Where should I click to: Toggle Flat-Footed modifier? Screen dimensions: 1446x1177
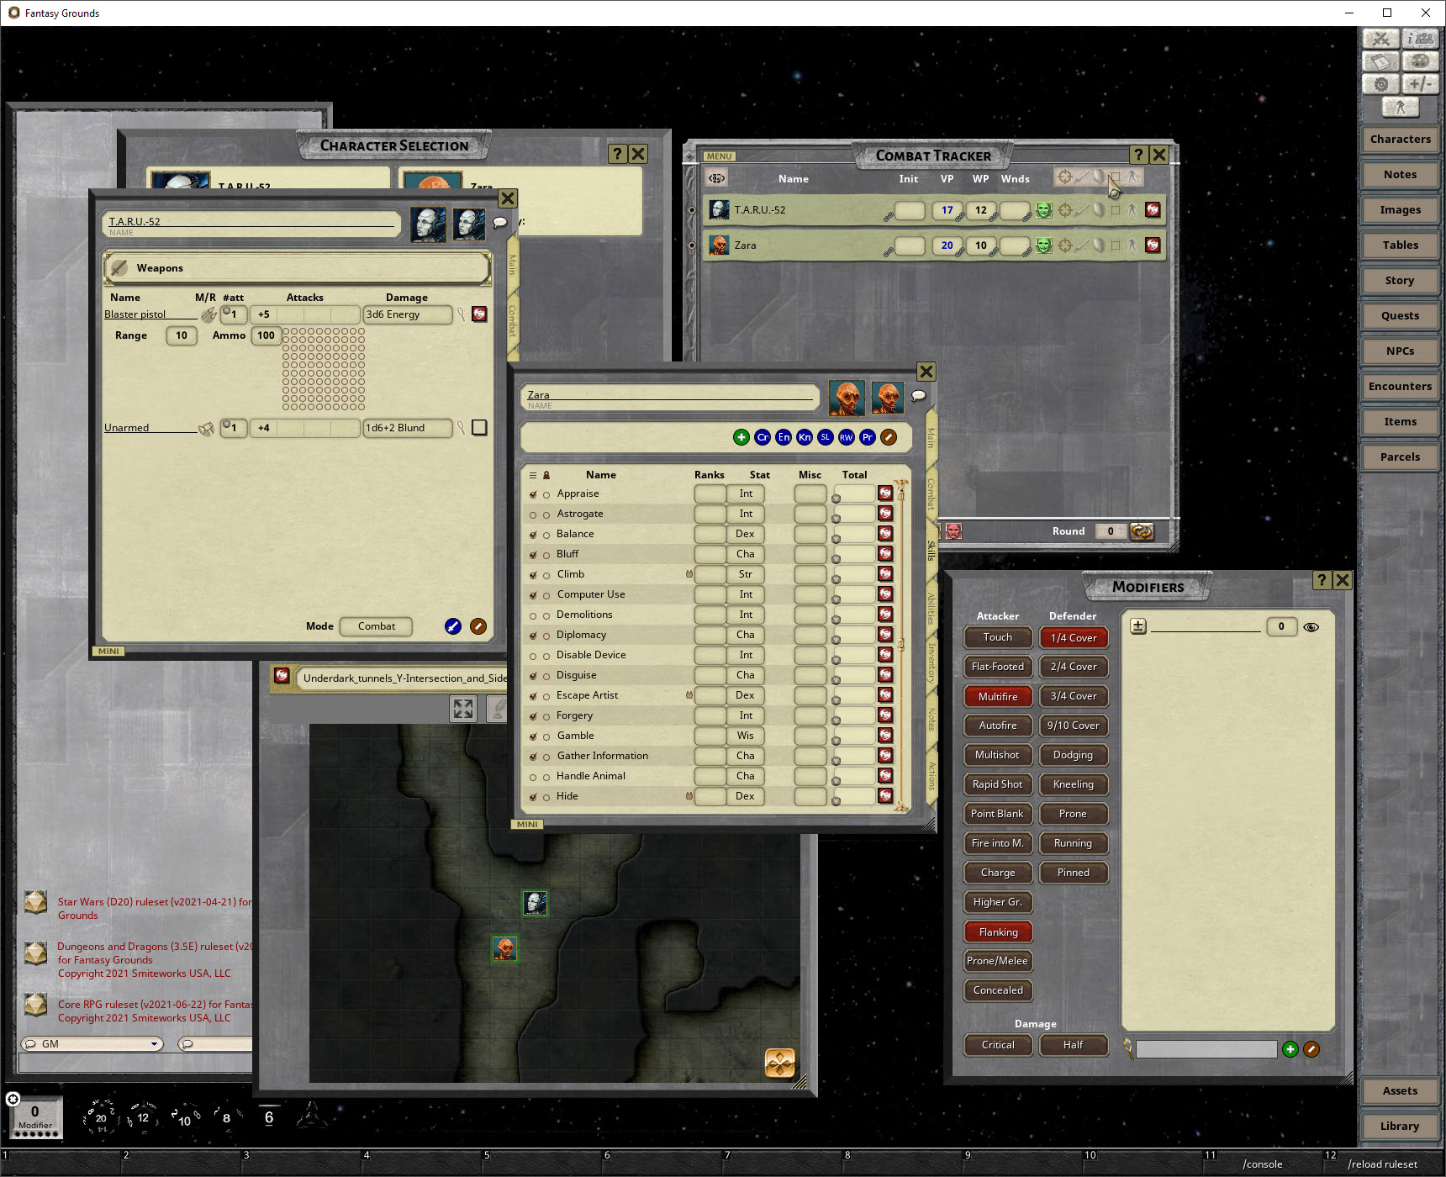point(998,667)
